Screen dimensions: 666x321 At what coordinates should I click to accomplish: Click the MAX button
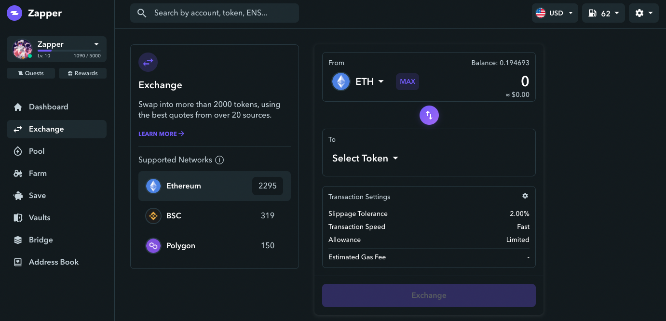point(408,81)
